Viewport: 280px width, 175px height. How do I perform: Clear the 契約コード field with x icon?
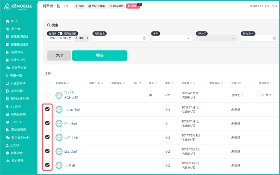[x=274, y=38]
